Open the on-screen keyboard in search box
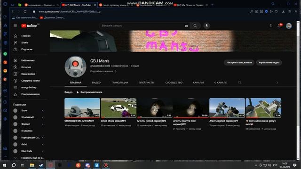This screenshot has height=169, width=301. point(186,26)
